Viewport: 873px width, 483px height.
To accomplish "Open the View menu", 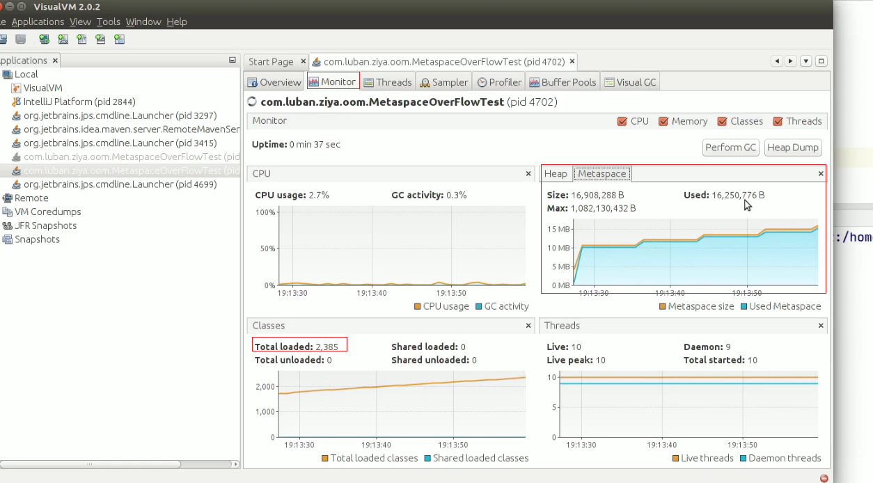I will [x=80, y=22].
